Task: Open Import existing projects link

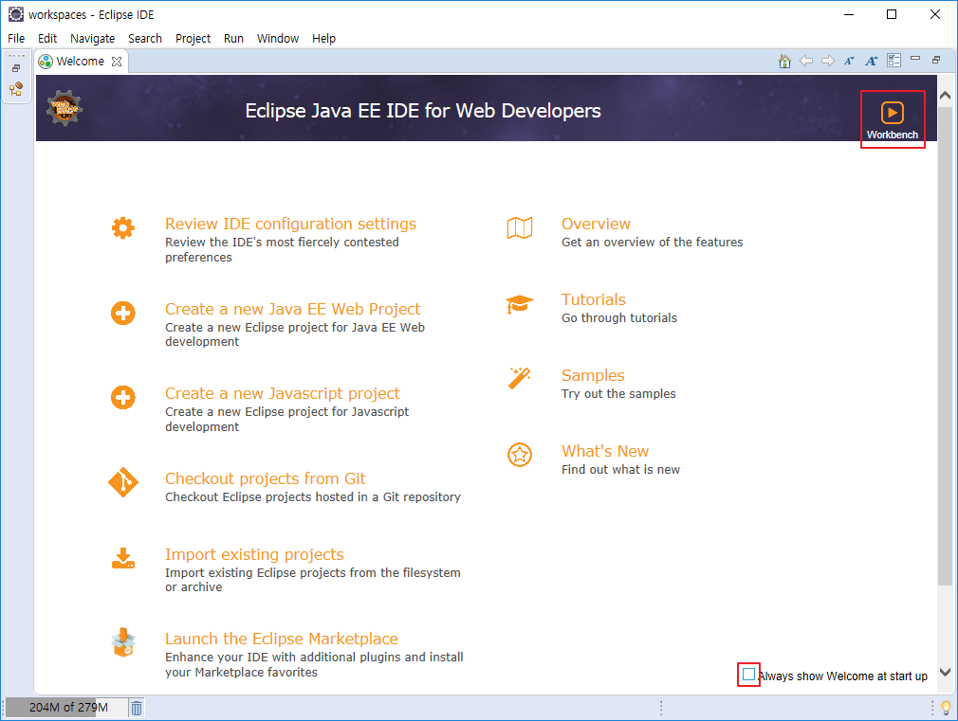Action: 254,554
